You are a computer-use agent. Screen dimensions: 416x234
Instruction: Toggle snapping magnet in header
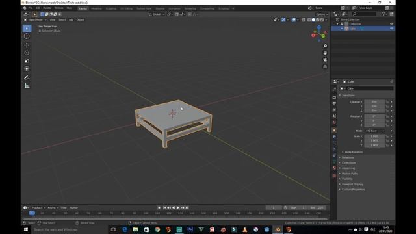pos(177,14)
